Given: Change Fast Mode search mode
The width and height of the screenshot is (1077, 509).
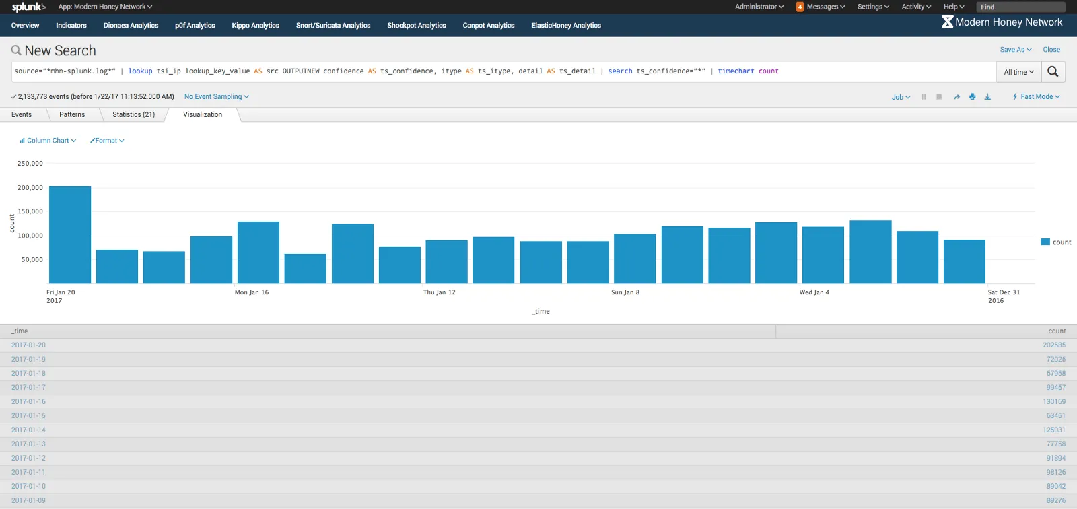Looking at the screenshot, I should click(x=1037, y=97).
